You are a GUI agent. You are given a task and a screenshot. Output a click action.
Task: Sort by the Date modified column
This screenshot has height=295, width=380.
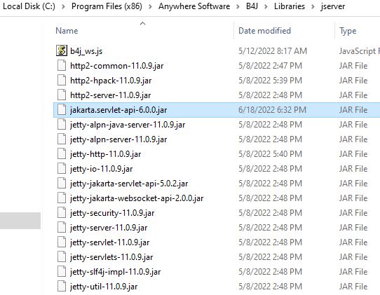tap(264, 31)
